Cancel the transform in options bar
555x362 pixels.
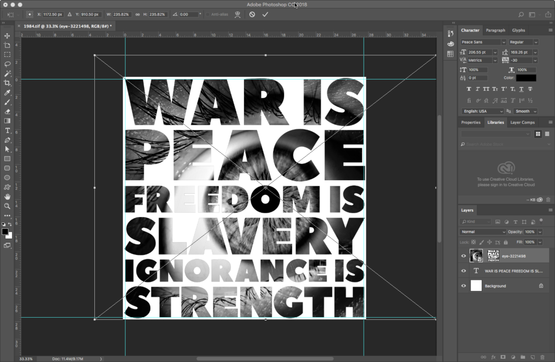click(x=252, y=15)
